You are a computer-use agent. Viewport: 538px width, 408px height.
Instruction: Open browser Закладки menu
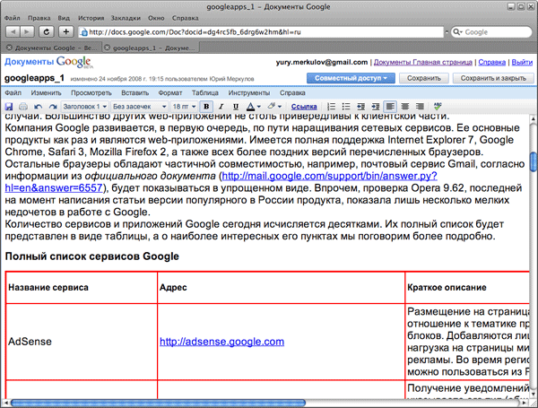tap(126, 18)
